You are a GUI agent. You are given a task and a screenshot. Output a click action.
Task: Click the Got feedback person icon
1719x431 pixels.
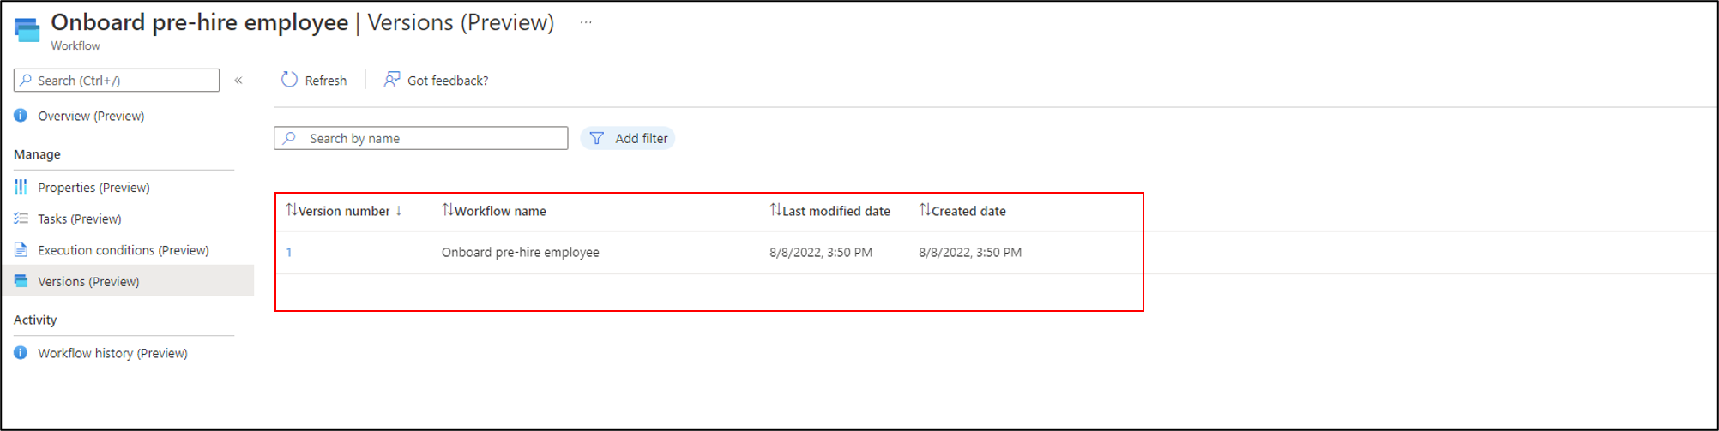(392, 80)
